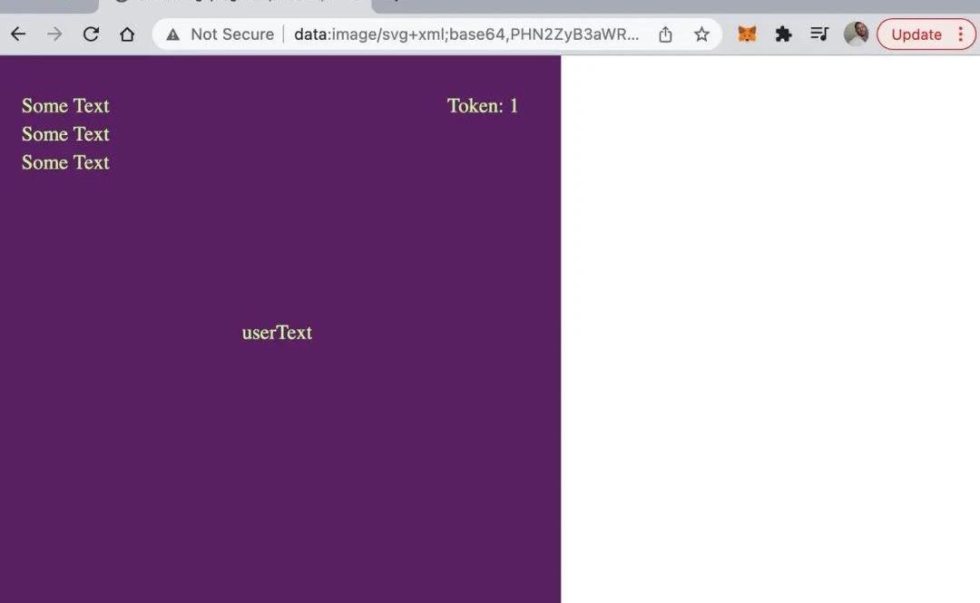Screen dimensions: 980x603
Task: Open the Extensions puzzle menu
Action: point(783,34)
